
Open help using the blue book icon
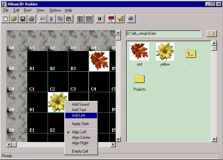131,19
